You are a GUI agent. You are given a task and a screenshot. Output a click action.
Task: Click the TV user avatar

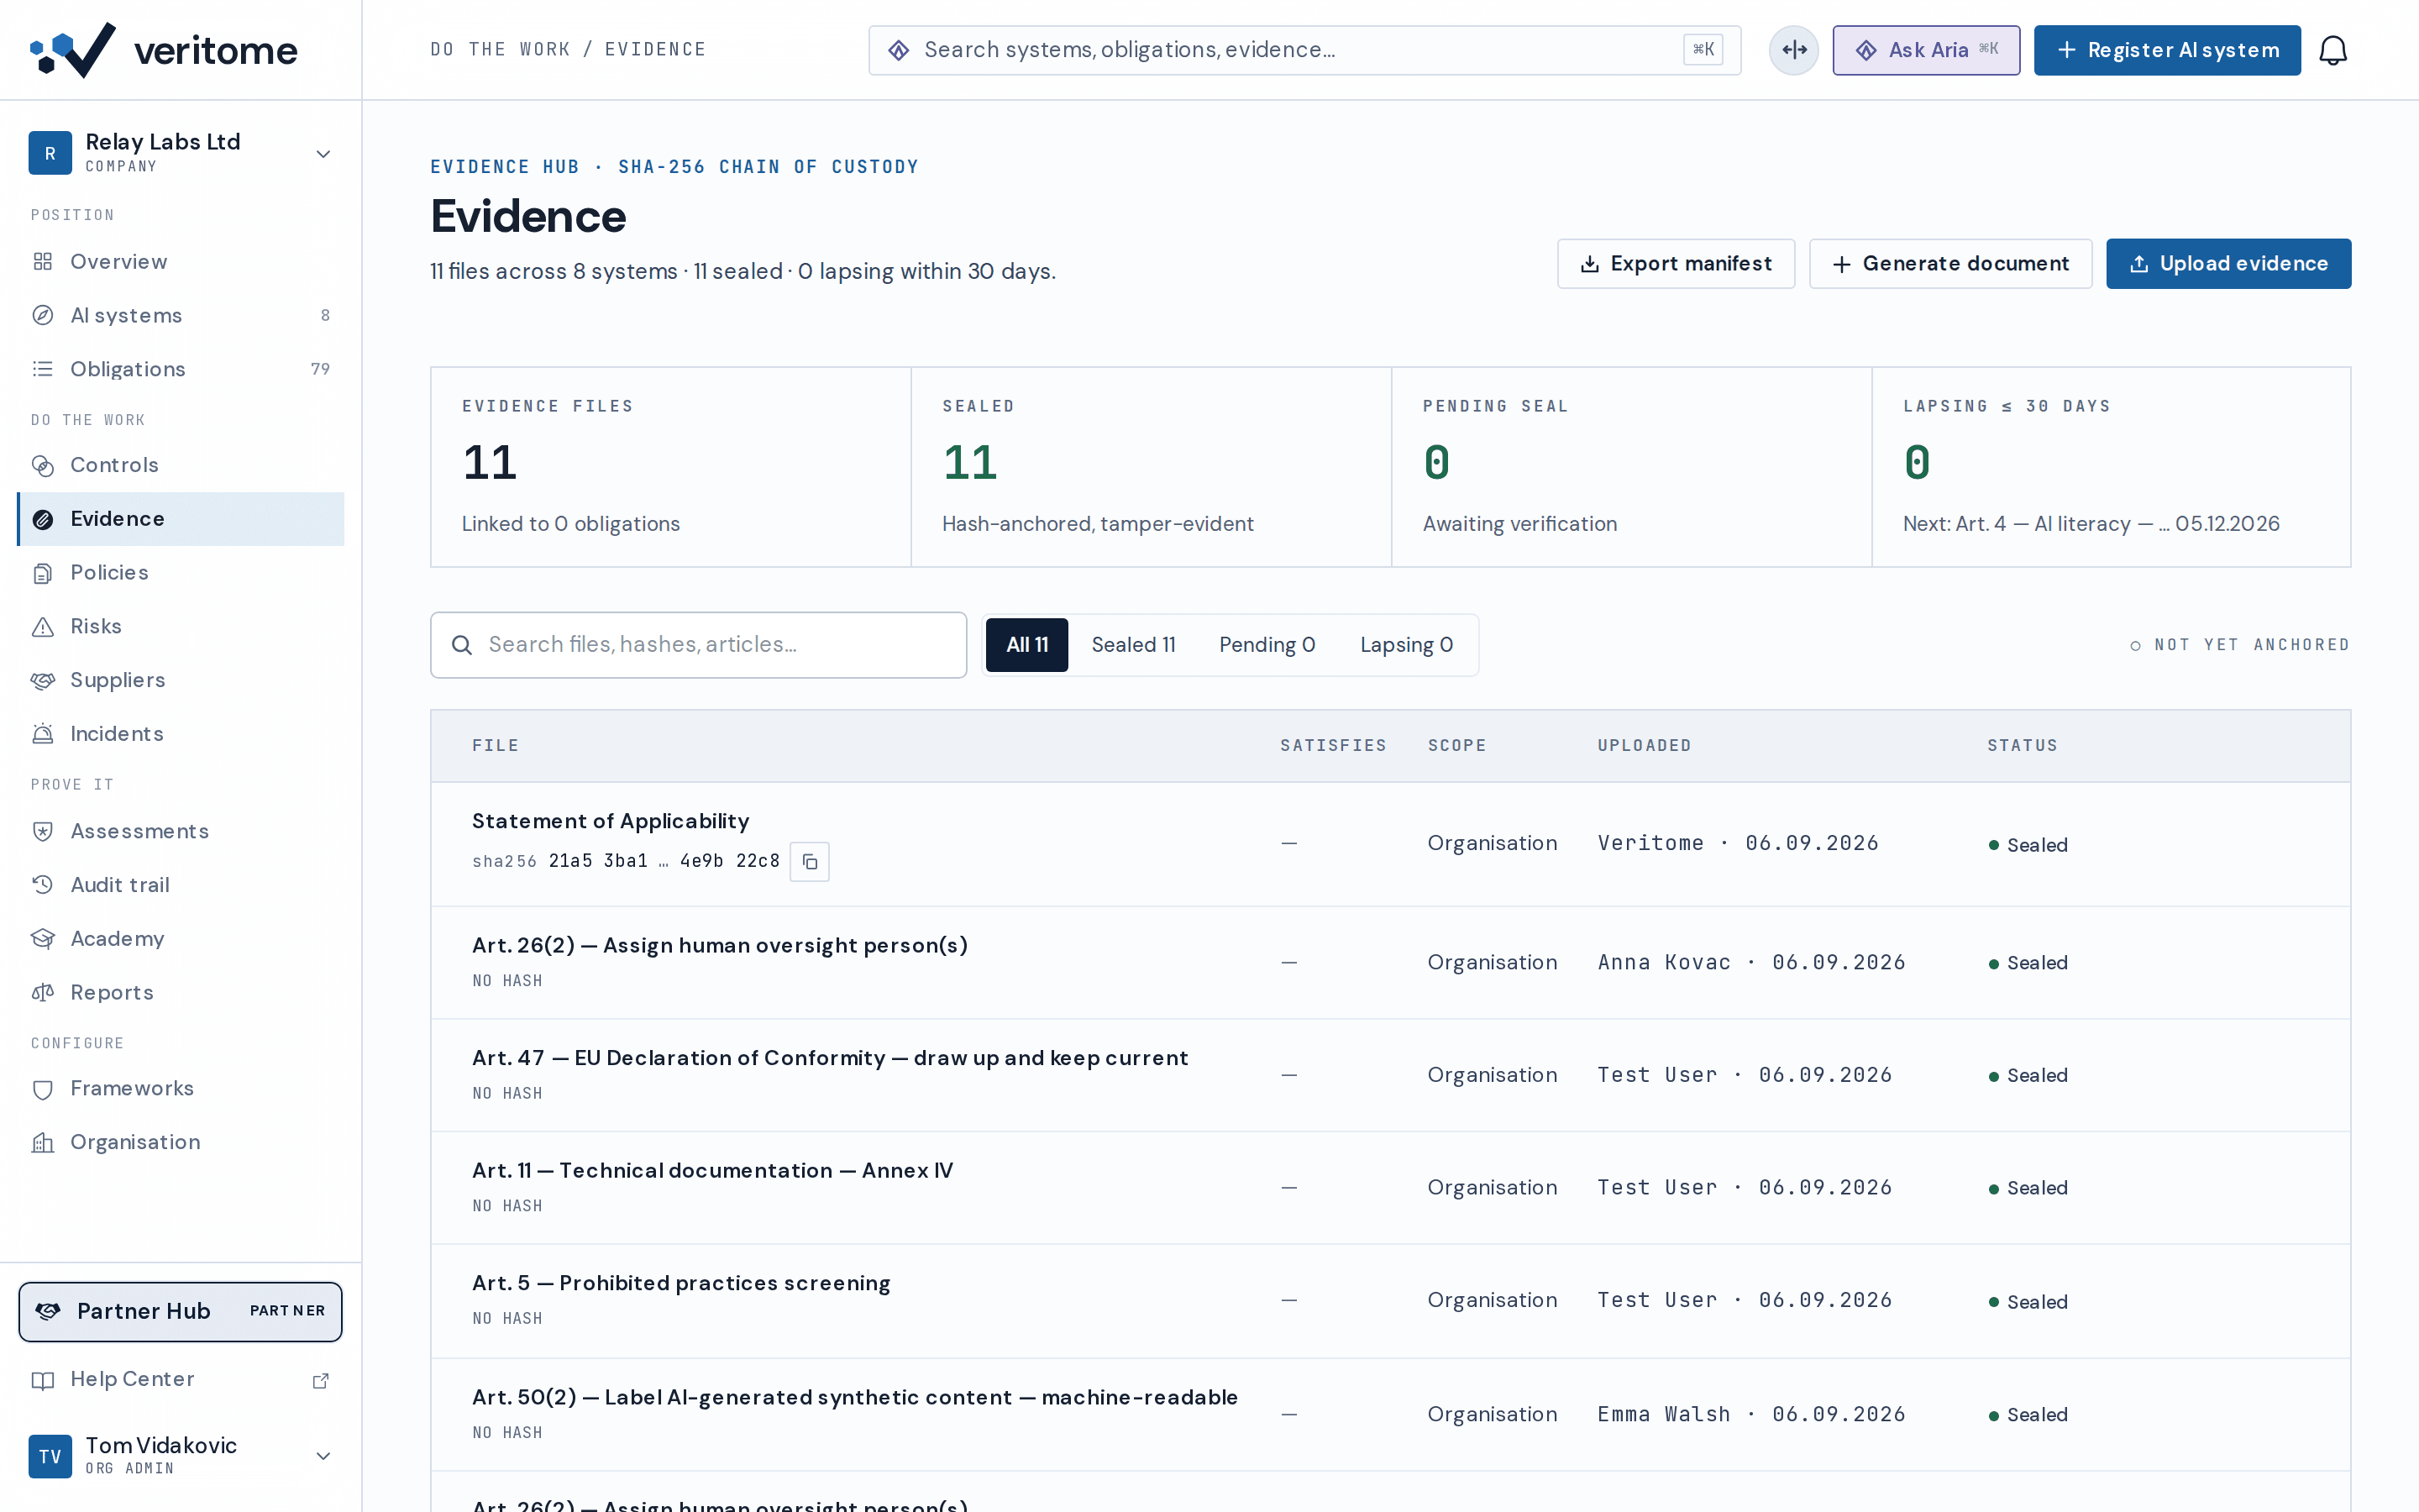pyautogui.click(x=50, y=1456)
